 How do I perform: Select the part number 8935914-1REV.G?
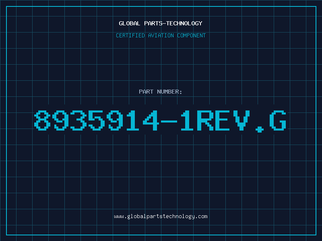click(160, 121)
